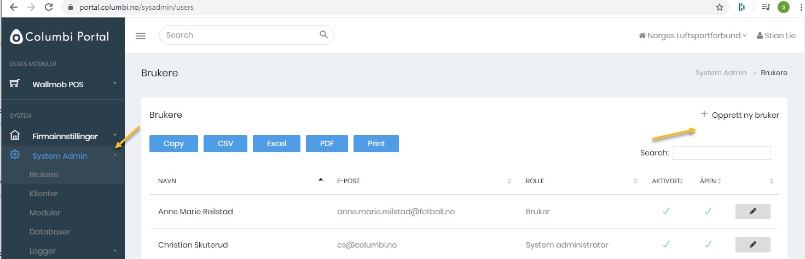Click the Columbi Portal logo

coord(60,37)
